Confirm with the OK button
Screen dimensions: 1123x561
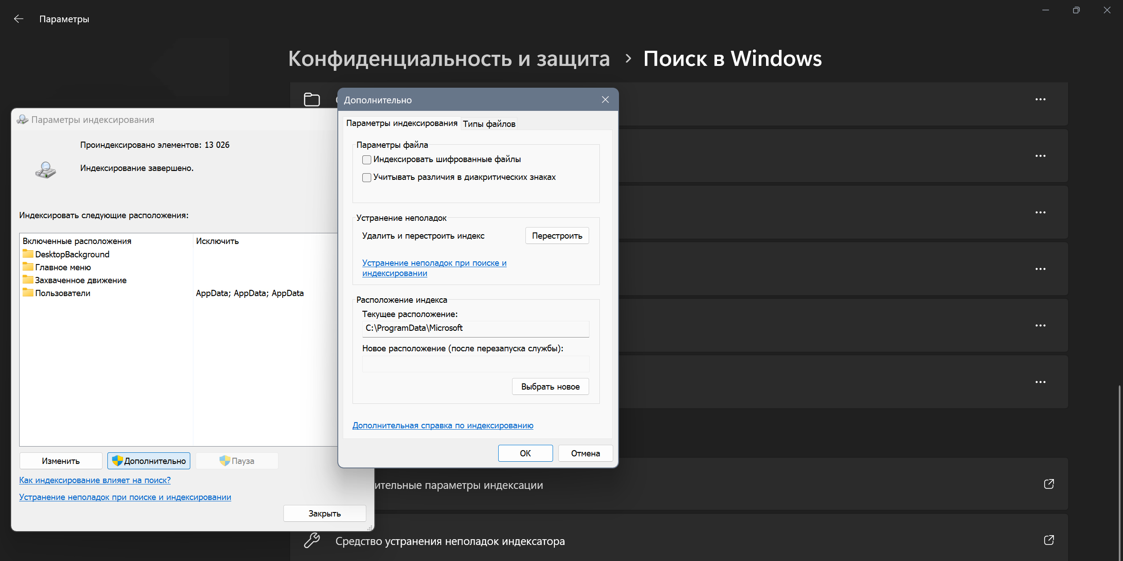coord(525,453)
